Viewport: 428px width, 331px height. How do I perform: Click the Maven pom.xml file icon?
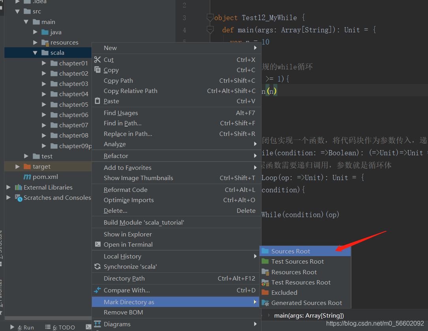click(x=27, y=177)
